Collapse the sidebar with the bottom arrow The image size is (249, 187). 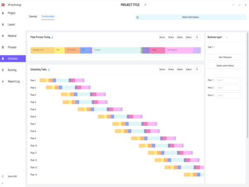click(3, 183)
